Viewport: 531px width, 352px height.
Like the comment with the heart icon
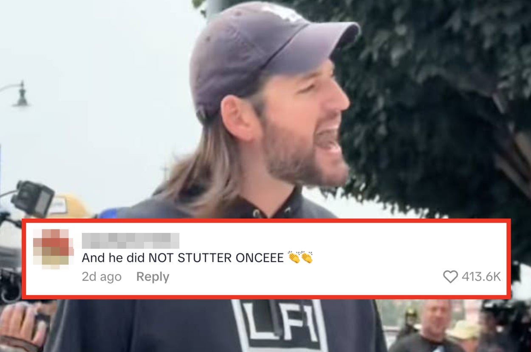450,277
